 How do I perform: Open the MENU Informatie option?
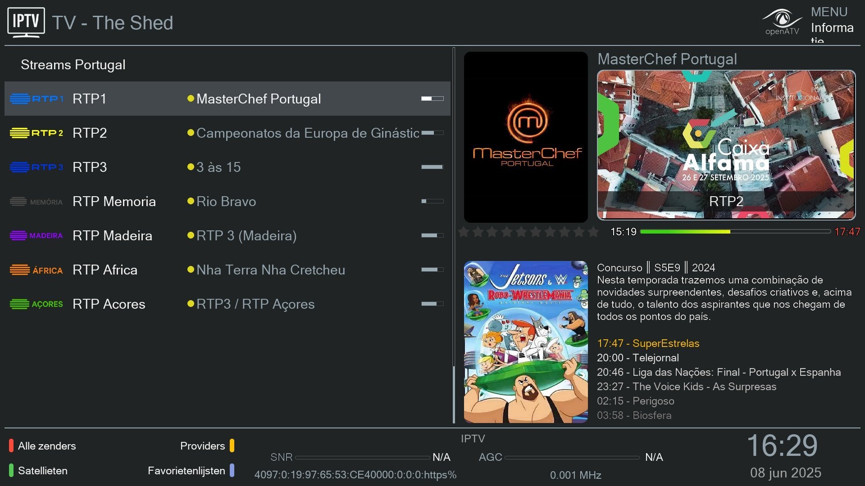coord(832,23)
